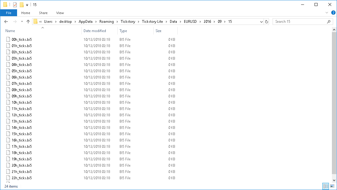Go up one folder level

(x=28, y=22)
